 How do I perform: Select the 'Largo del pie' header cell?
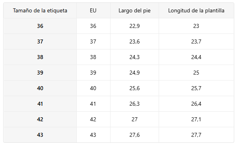click(x=134, y=11)
